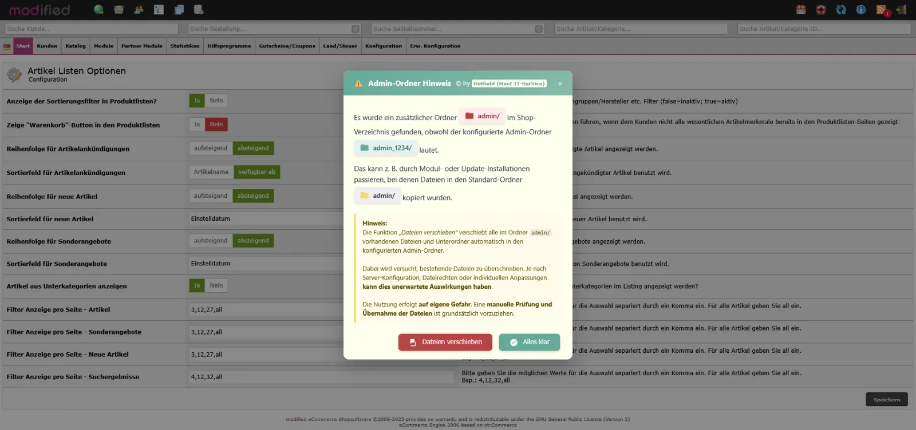Set sort filter display to Nein
Viewport: 916px width, 430px height.
coord(216,101)
